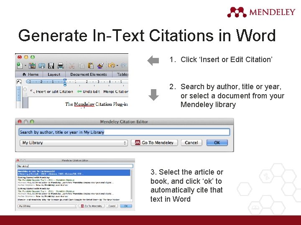This screenshot has height=225, width=301.
Task: Click the Undo Edit button with green arrow
Action: (88, 91)
